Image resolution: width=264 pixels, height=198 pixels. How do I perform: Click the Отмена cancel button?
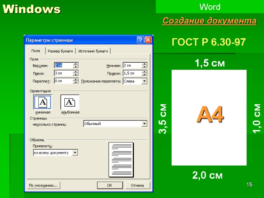(x=138, y=185)
